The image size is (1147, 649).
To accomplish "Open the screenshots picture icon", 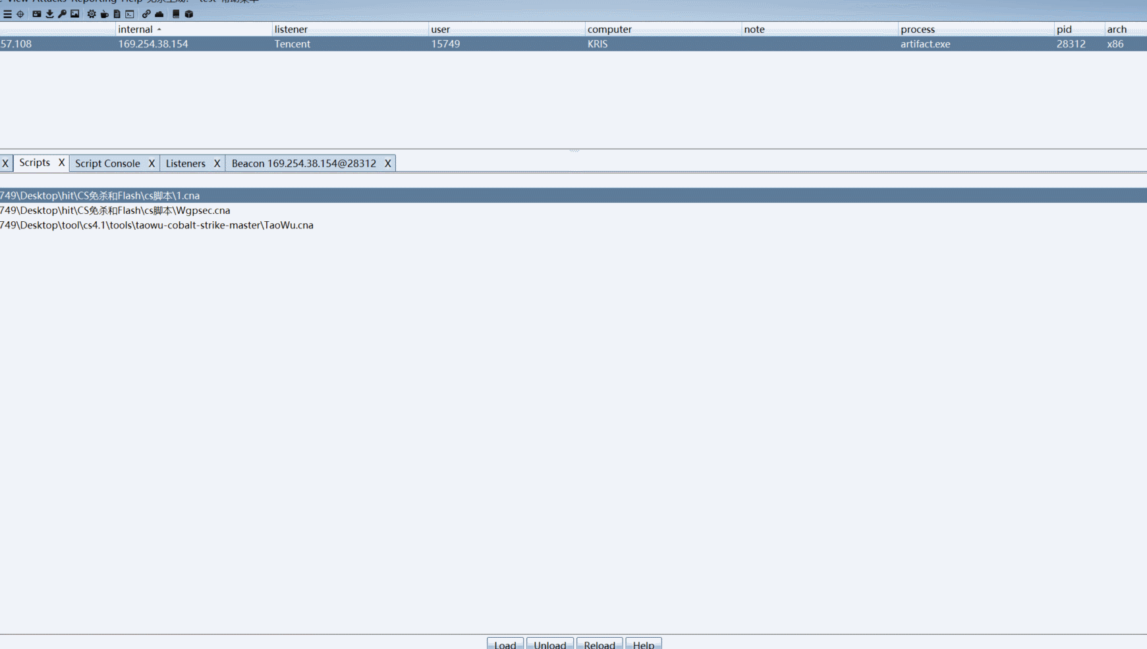I will (75, 14).
